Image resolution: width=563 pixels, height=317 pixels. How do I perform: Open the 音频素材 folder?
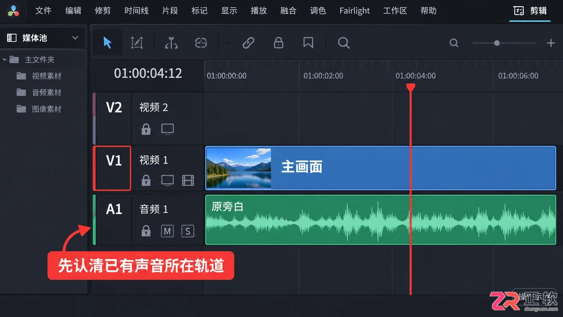(x=39, y=92)
